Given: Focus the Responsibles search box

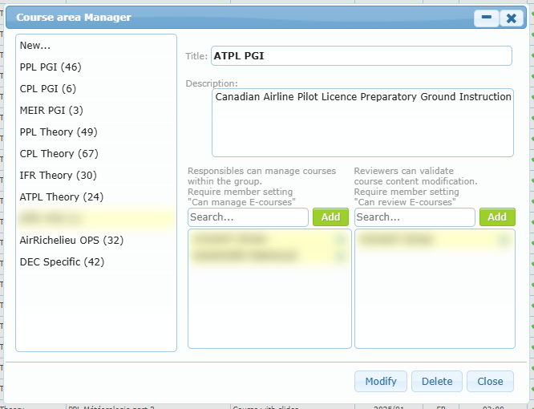Looking at the screenshot, I should pos(248,217).
